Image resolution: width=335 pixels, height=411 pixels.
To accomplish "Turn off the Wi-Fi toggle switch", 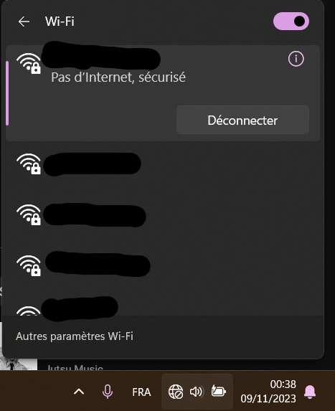I will point(291,22).
